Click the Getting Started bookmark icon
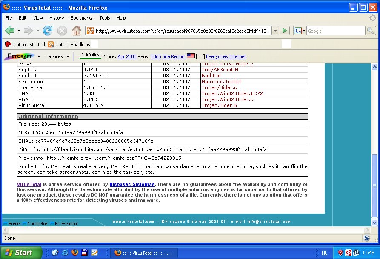Image resolution: width=380 pixels, height=259 pixels. click(8, 44)
